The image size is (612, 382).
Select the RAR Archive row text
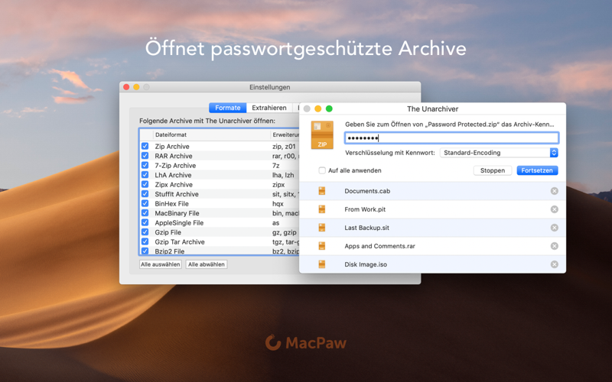[x=174, y=156]
